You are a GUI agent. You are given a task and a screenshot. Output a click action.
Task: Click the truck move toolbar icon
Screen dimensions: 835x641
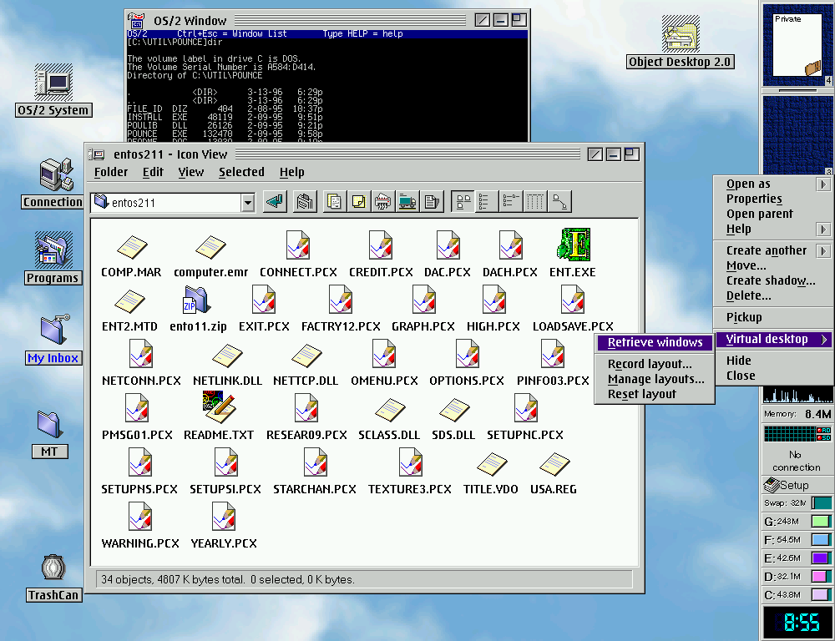pos(407,202)
